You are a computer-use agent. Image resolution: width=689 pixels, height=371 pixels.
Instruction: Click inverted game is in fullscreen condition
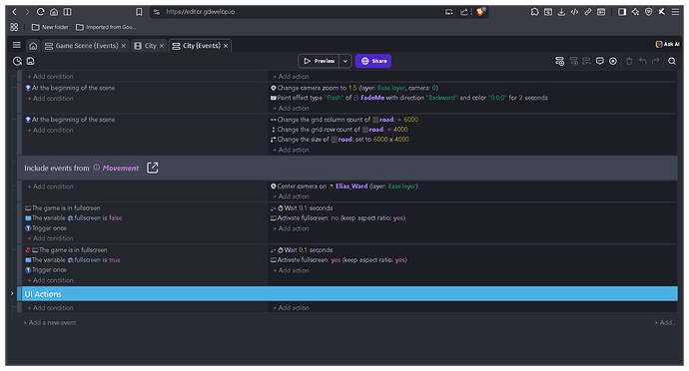[x=66, y=249]
